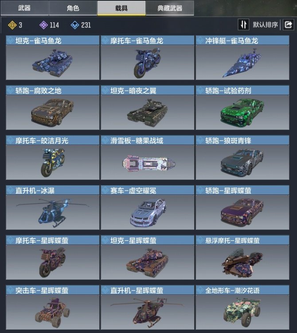Open the 默认排序 sort option
Viewport: 297px width, 333px height.
coord(265,25)
